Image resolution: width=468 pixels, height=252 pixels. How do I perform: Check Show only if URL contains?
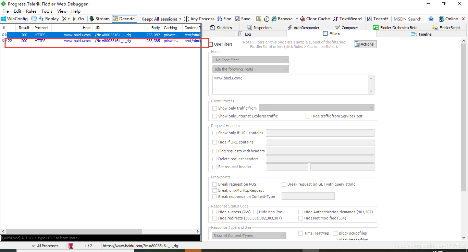point(214,133)
